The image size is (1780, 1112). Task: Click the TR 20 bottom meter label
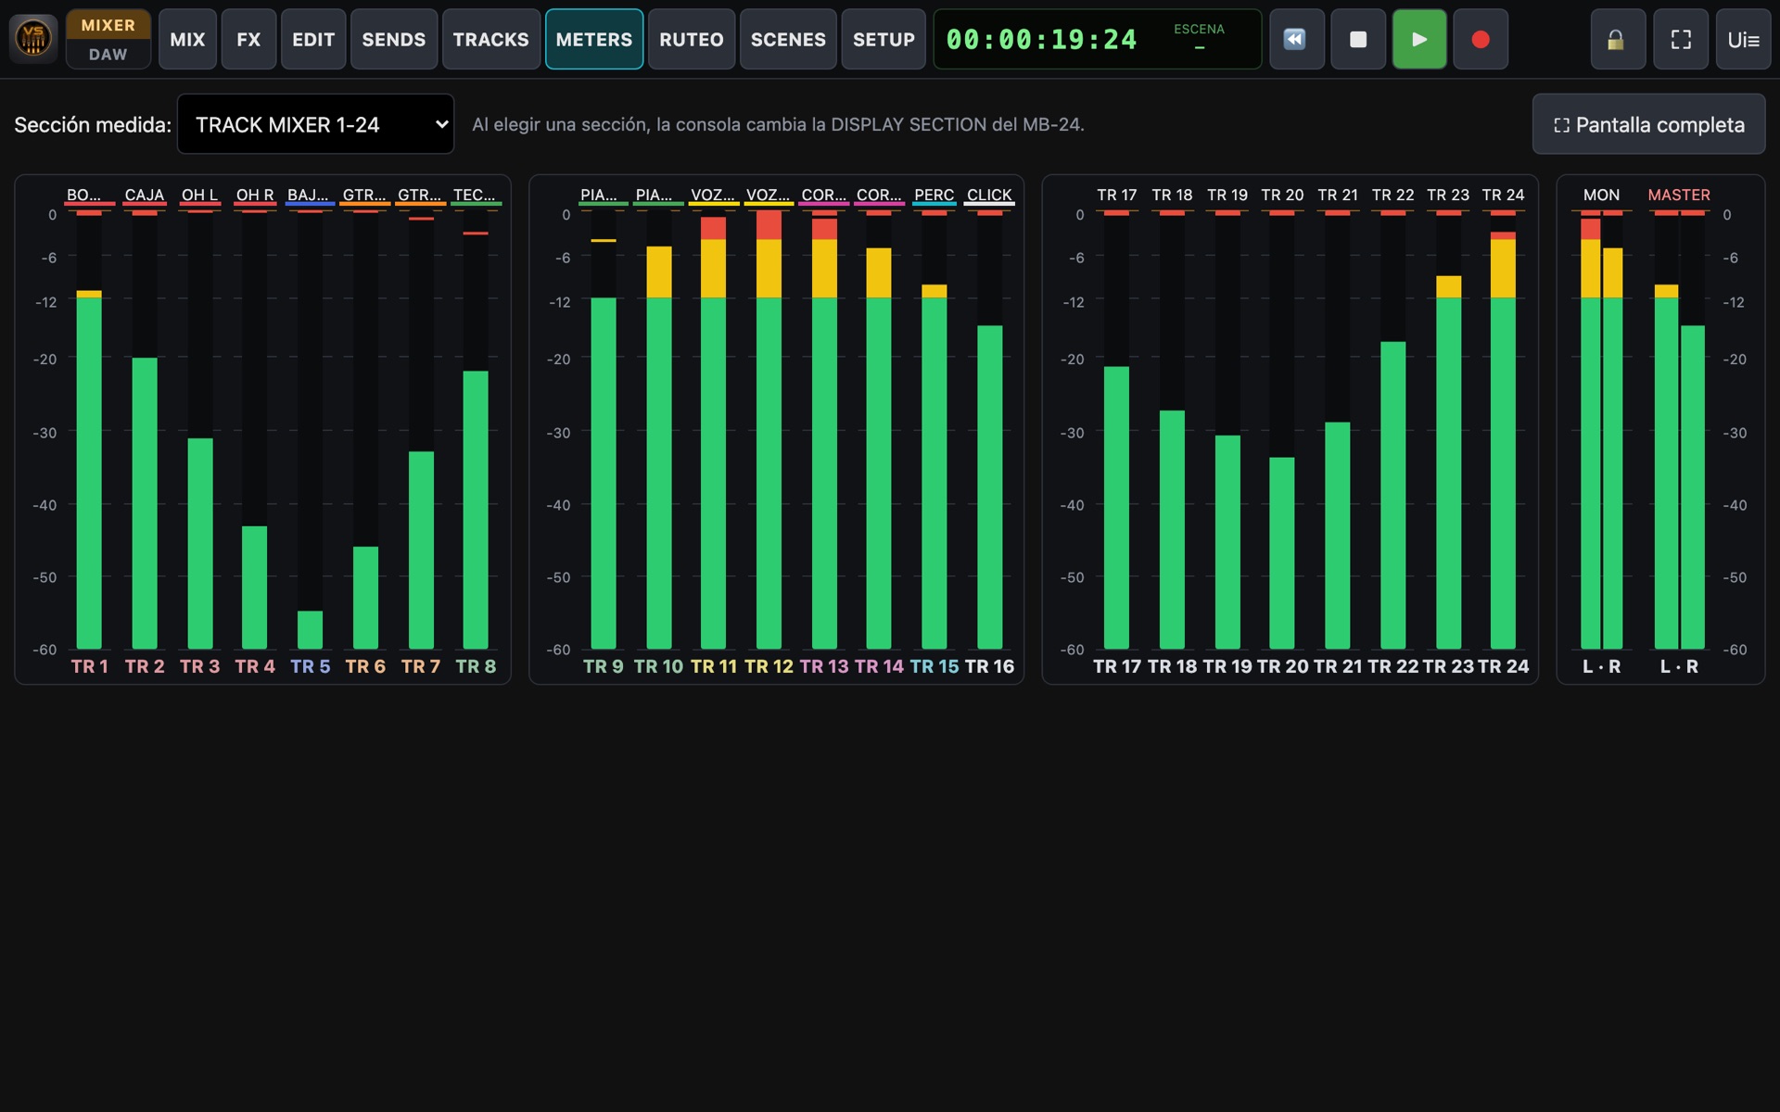coord(1282,666)
